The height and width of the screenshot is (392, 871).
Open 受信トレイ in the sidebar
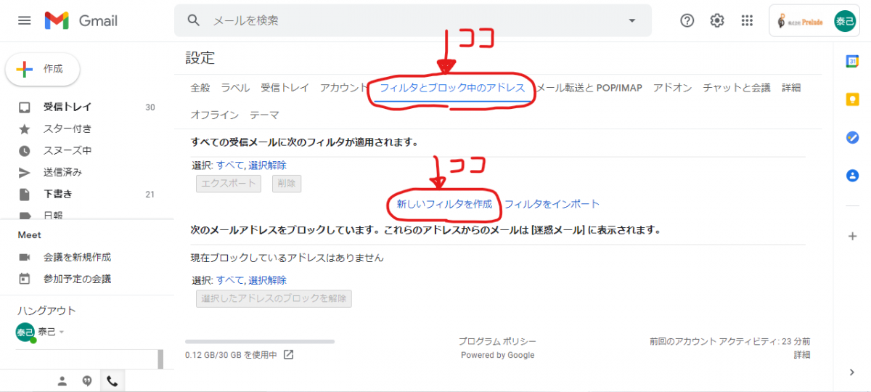click(67, 107)
